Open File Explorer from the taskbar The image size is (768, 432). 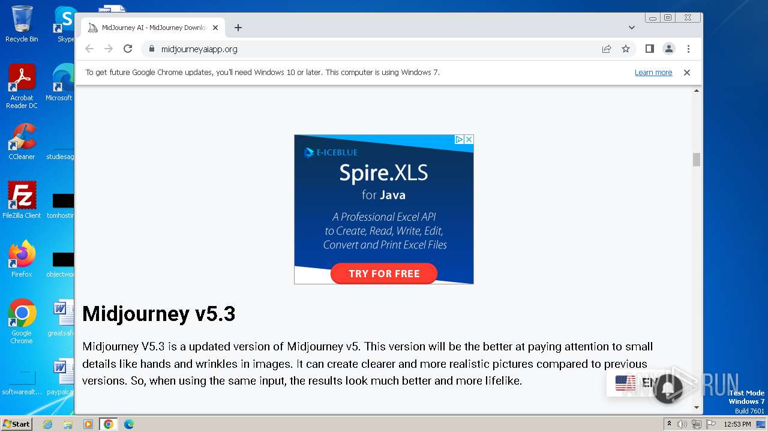(x=68, y=424)
